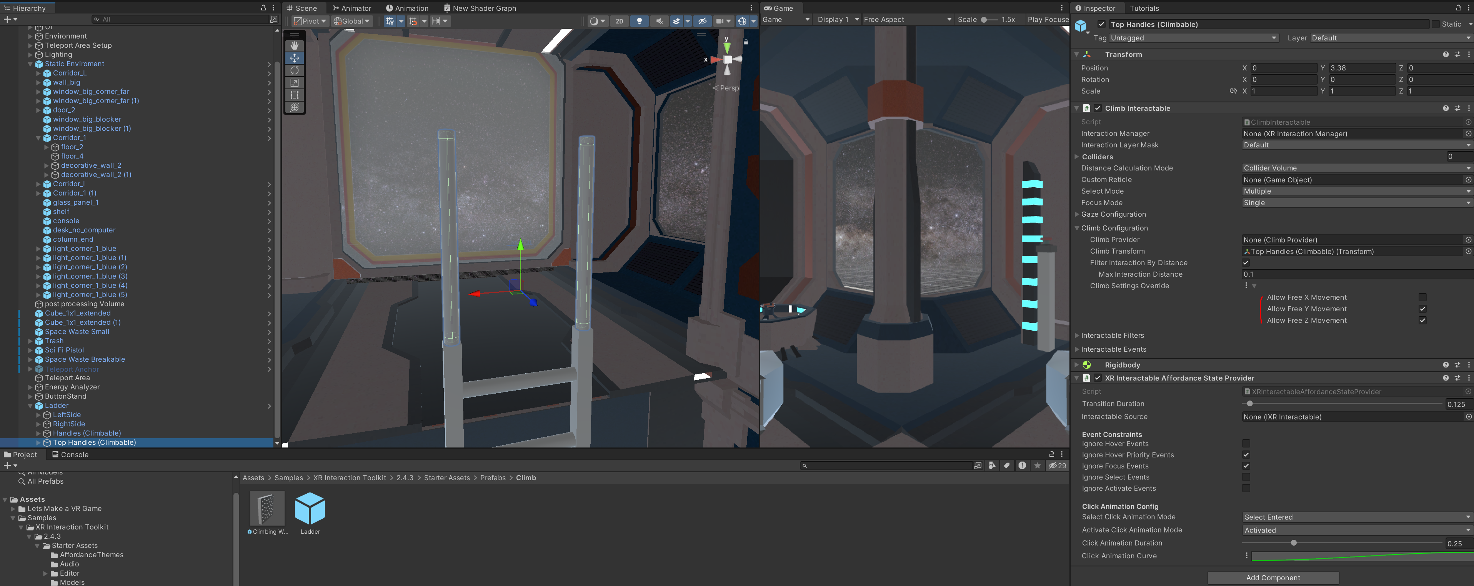Switch to the Animator tab

pyautogui.click(x=352, y=8)
